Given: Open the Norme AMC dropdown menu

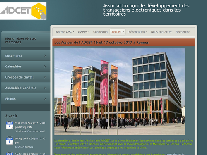Looking at the screenshot, I should pos(65,32).
